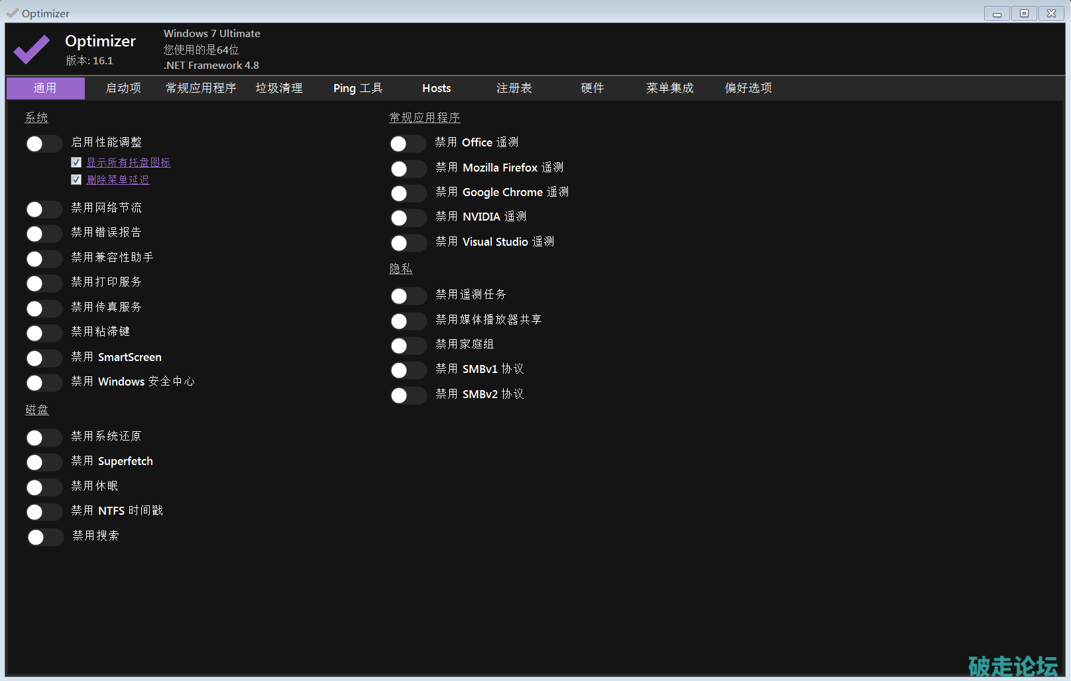The height and width of the screenshot is (681, 1071).
Task: Go to the 垃圾清理 tab
Action: [x=279, y=88]
